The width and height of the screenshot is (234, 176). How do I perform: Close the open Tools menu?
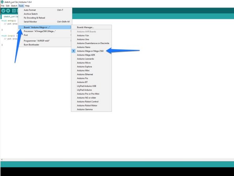21,6
